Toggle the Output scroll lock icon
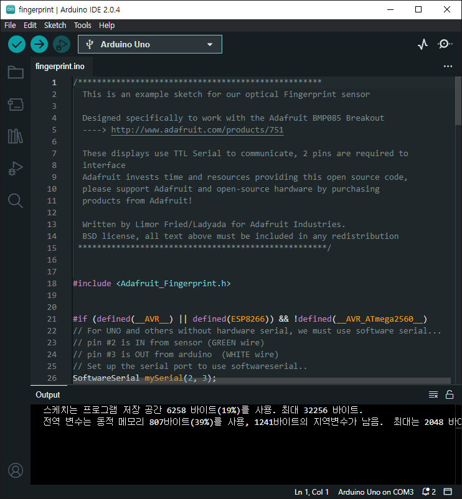462x499 pixels. [450, 394]
